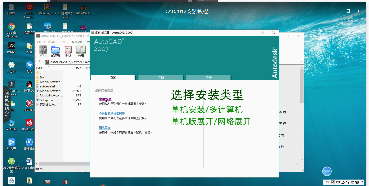Click the 单机安装 installation link
This screenshot has height=186, width=369.
(x=105, y=99)
